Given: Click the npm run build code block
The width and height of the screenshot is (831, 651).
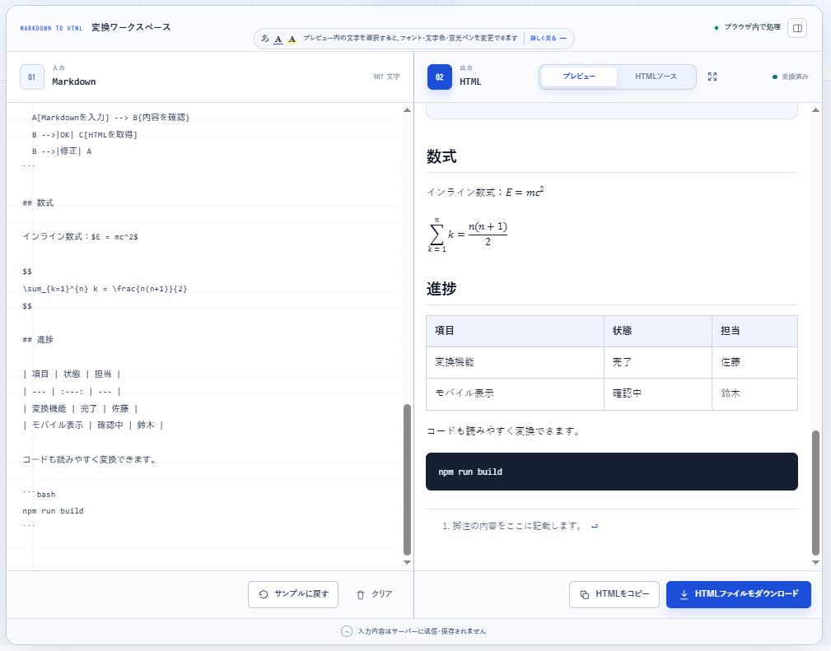Looking at the screenshot, I should click(612, 472).
